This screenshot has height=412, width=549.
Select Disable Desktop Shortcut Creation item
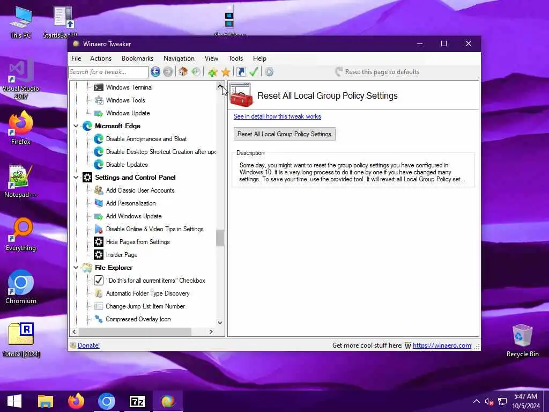click(161, 152)
